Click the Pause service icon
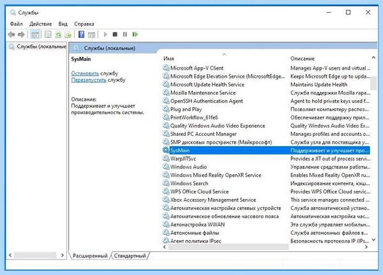Screen dimensions: 383x275 (125, 34)
